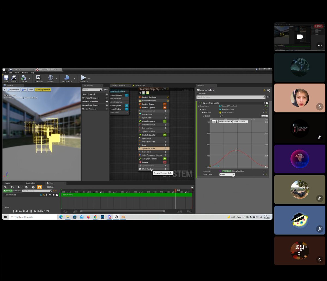Viewport: 327px width, 281px height.
Task: Add System Settings item with plus
Action: pos(127,95)
